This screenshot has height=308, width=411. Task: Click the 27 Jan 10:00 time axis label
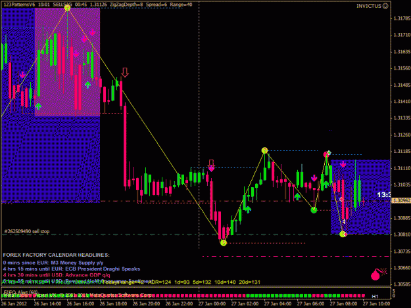(x=376, y=304)
